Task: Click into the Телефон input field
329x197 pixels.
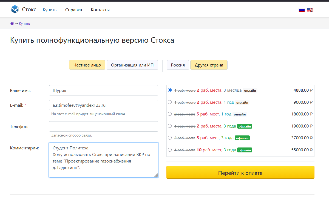Action: (x=103, y=126)
